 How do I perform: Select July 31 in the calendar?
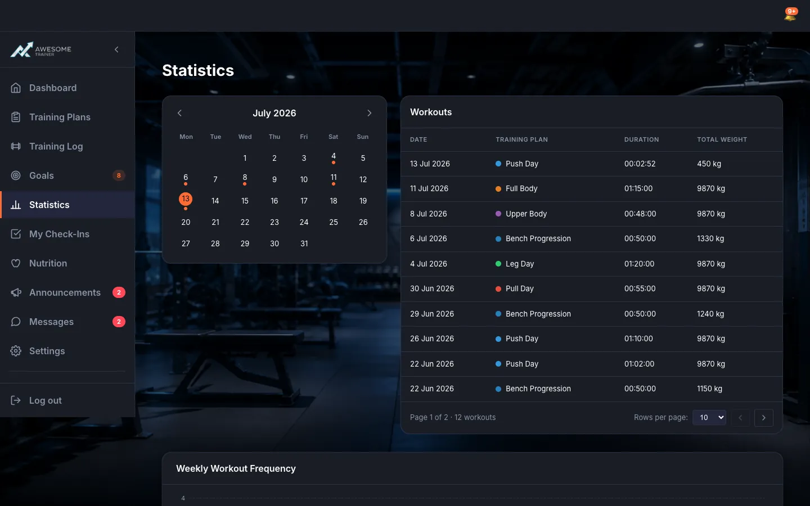point(304,243)
